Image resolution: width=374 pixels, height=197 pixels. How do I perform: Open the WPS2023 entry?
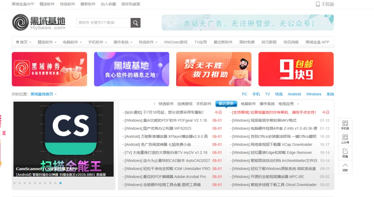point(158,129)
